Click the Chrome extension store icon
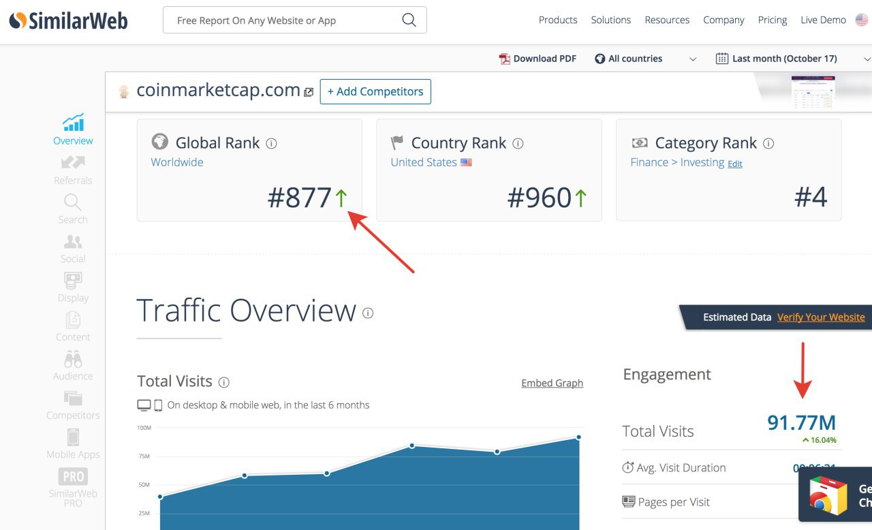The height and width of the screenshot is (530, 872). pyautogui.click(x=828, y=495)
